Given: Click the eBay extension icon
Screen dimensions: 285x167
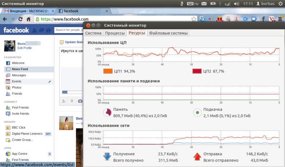Looking at the screenshot, I should 211,19.
